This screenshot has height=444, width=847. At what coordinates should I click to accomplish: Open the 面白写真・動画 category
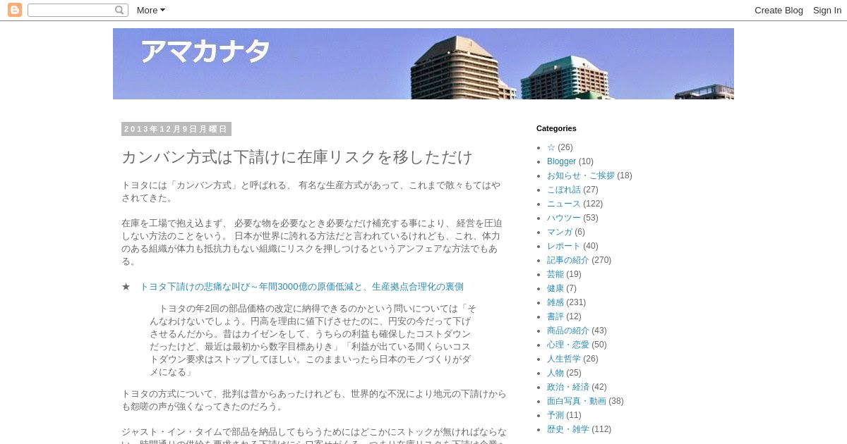pos(577,401)
